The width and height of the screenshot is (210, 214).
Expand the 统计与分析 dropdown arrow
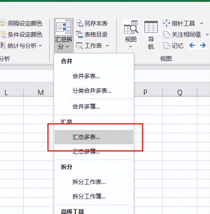40,46
